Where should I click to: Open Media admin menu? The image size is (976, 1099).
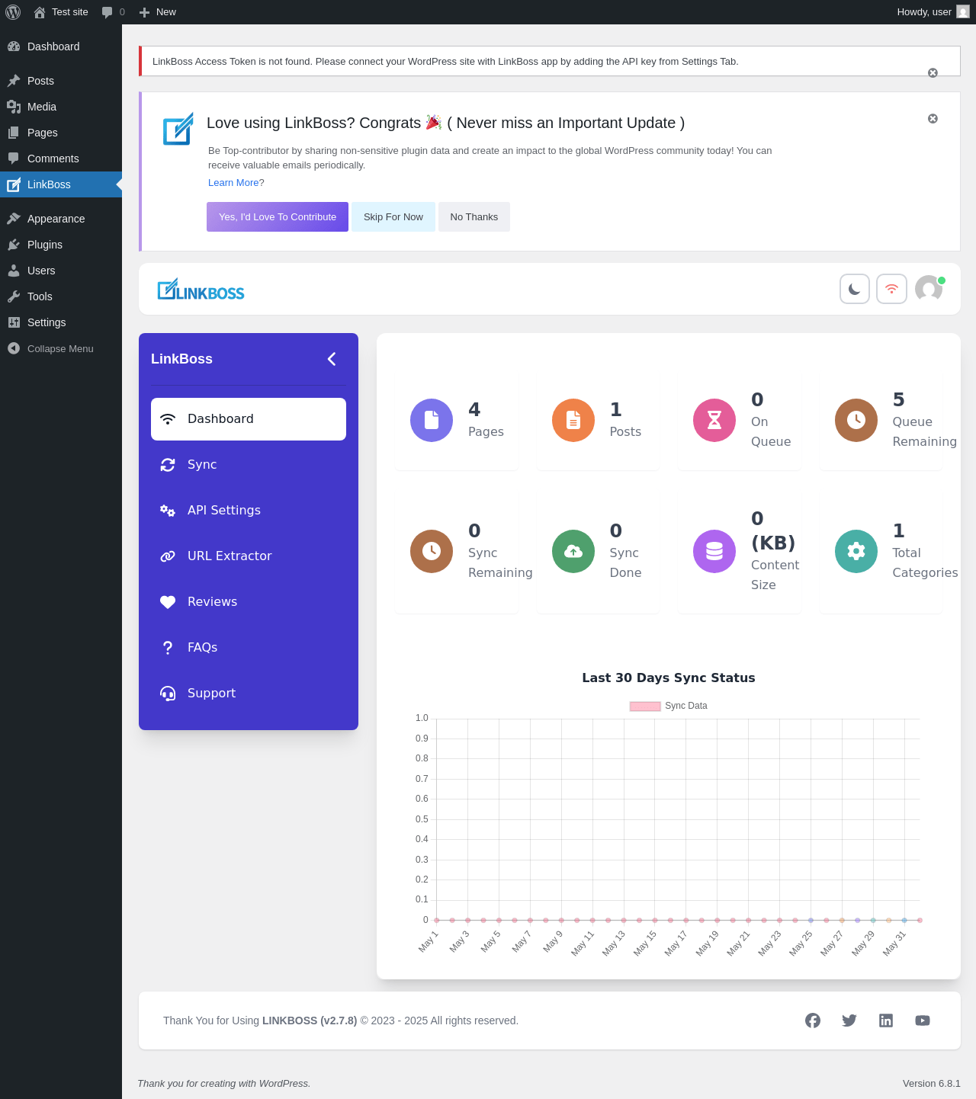tap(61, 107)
